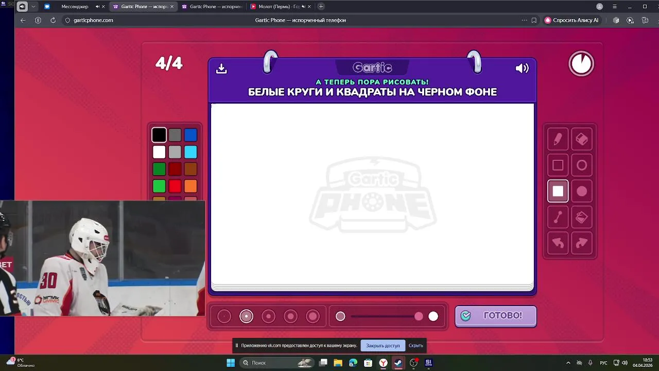Click Закрыть доступ to stop screen sharing
The image size is (659, 371).
click(x=383, y=345)
